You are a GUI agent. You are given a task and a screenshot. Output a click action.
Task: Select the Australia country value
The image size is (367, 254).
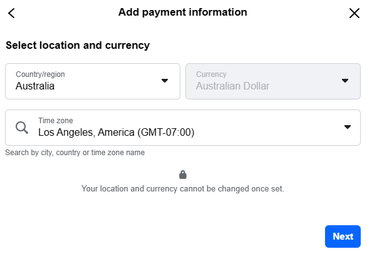[35, 86]
